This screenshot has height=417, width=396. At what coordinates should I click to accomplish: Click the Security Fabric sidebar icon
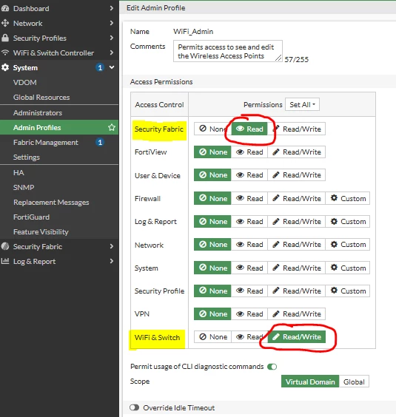(x=5, y=246)
